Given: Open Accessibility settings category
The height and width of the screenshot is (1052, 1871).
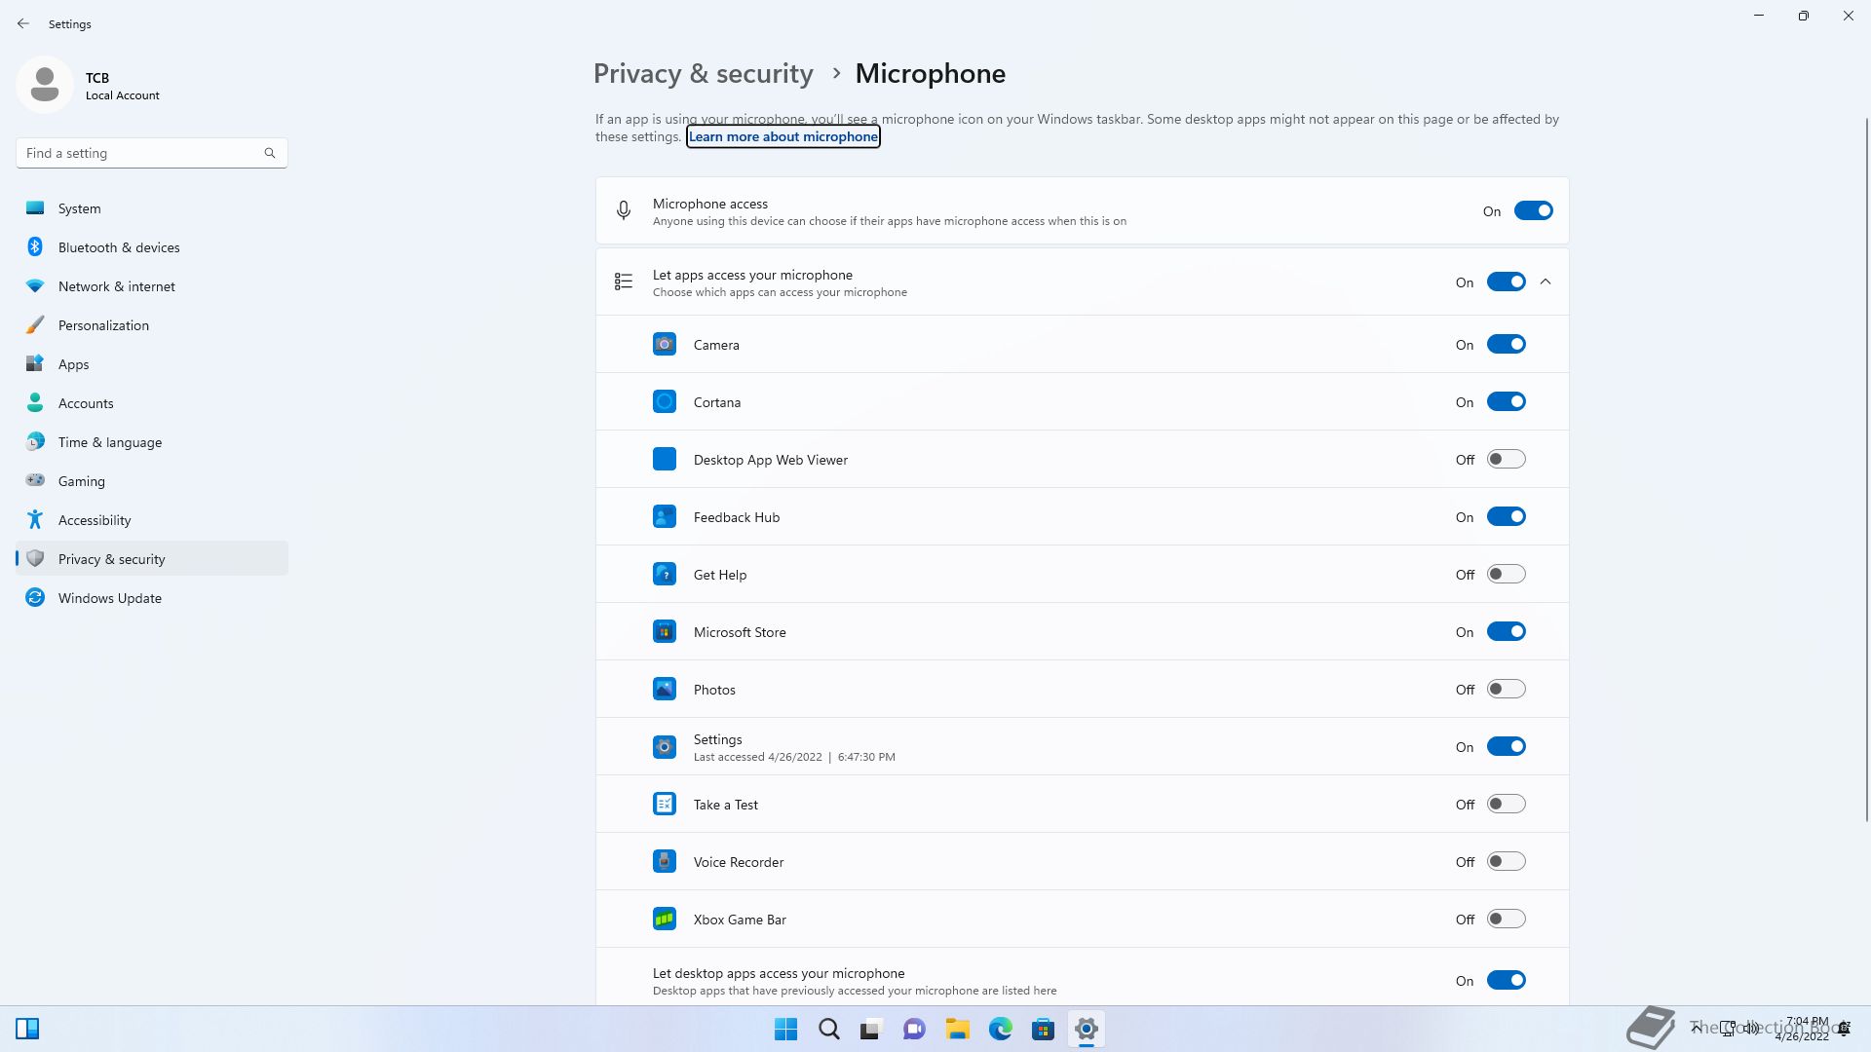Looking at the screenshot, I should [x=152, y=520].
